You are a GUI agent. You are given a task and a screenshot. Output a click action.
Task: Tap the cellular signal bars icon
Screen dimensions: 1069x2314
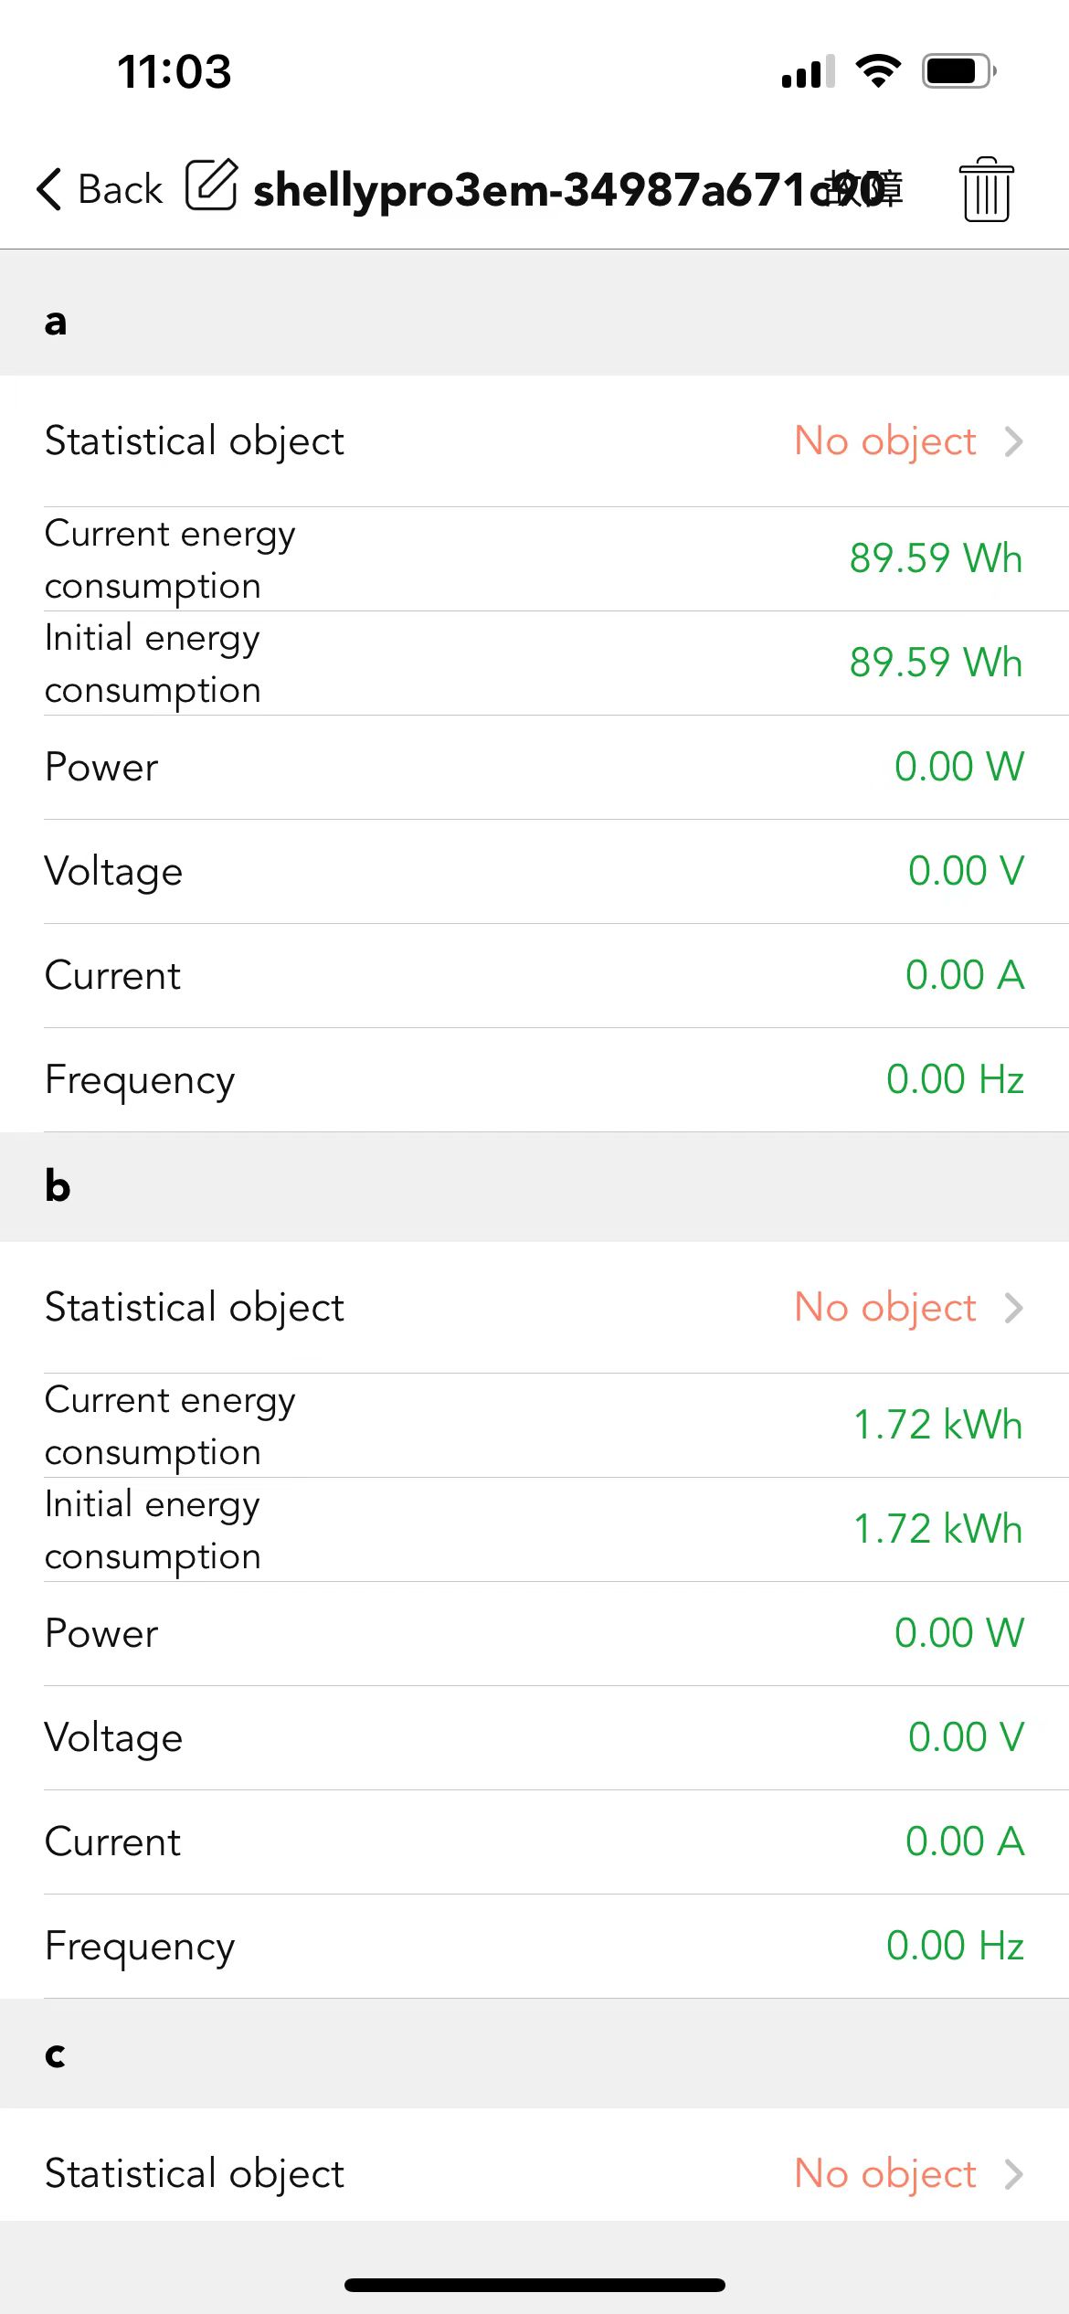(x=808, y=70)
